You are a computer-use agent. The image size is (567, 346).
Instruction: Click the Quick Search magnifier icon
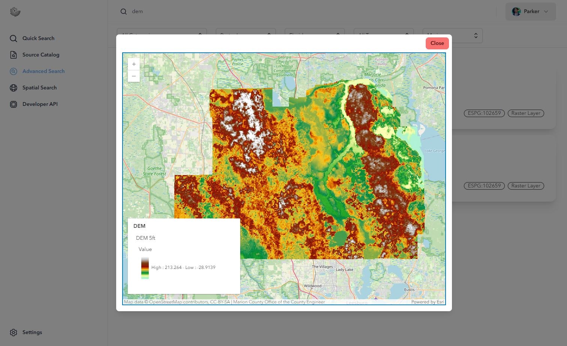13,38
